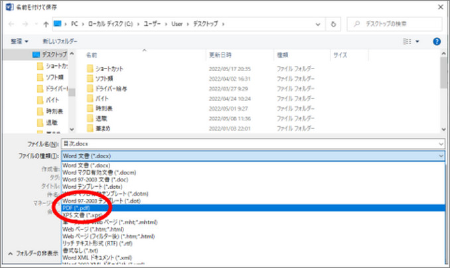Click the 新しいフォルダー button
The height and width of the screenshot is (268, 450).
(60, 41)
